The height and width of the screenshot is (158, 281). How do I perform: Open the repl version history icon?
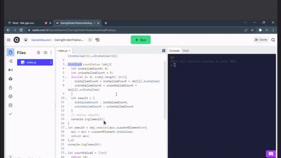(x=97, y=40)
